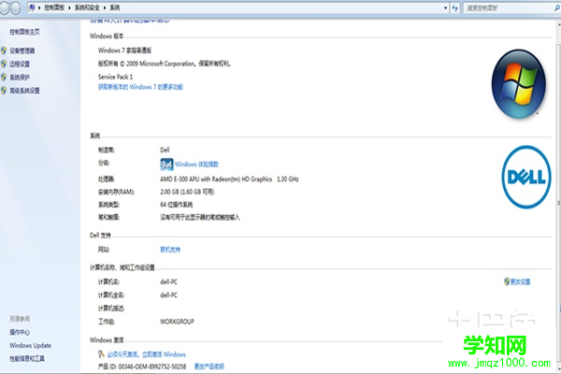Click the dell-PC value beside 计算机名
Image resolution: width=561 pixels, height=374 pixels.
click(168, 281)
